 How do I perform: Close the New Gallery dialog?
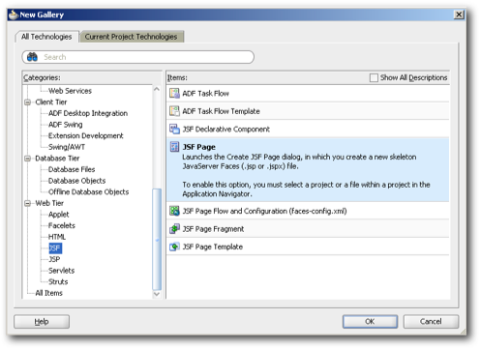point(459,15)
